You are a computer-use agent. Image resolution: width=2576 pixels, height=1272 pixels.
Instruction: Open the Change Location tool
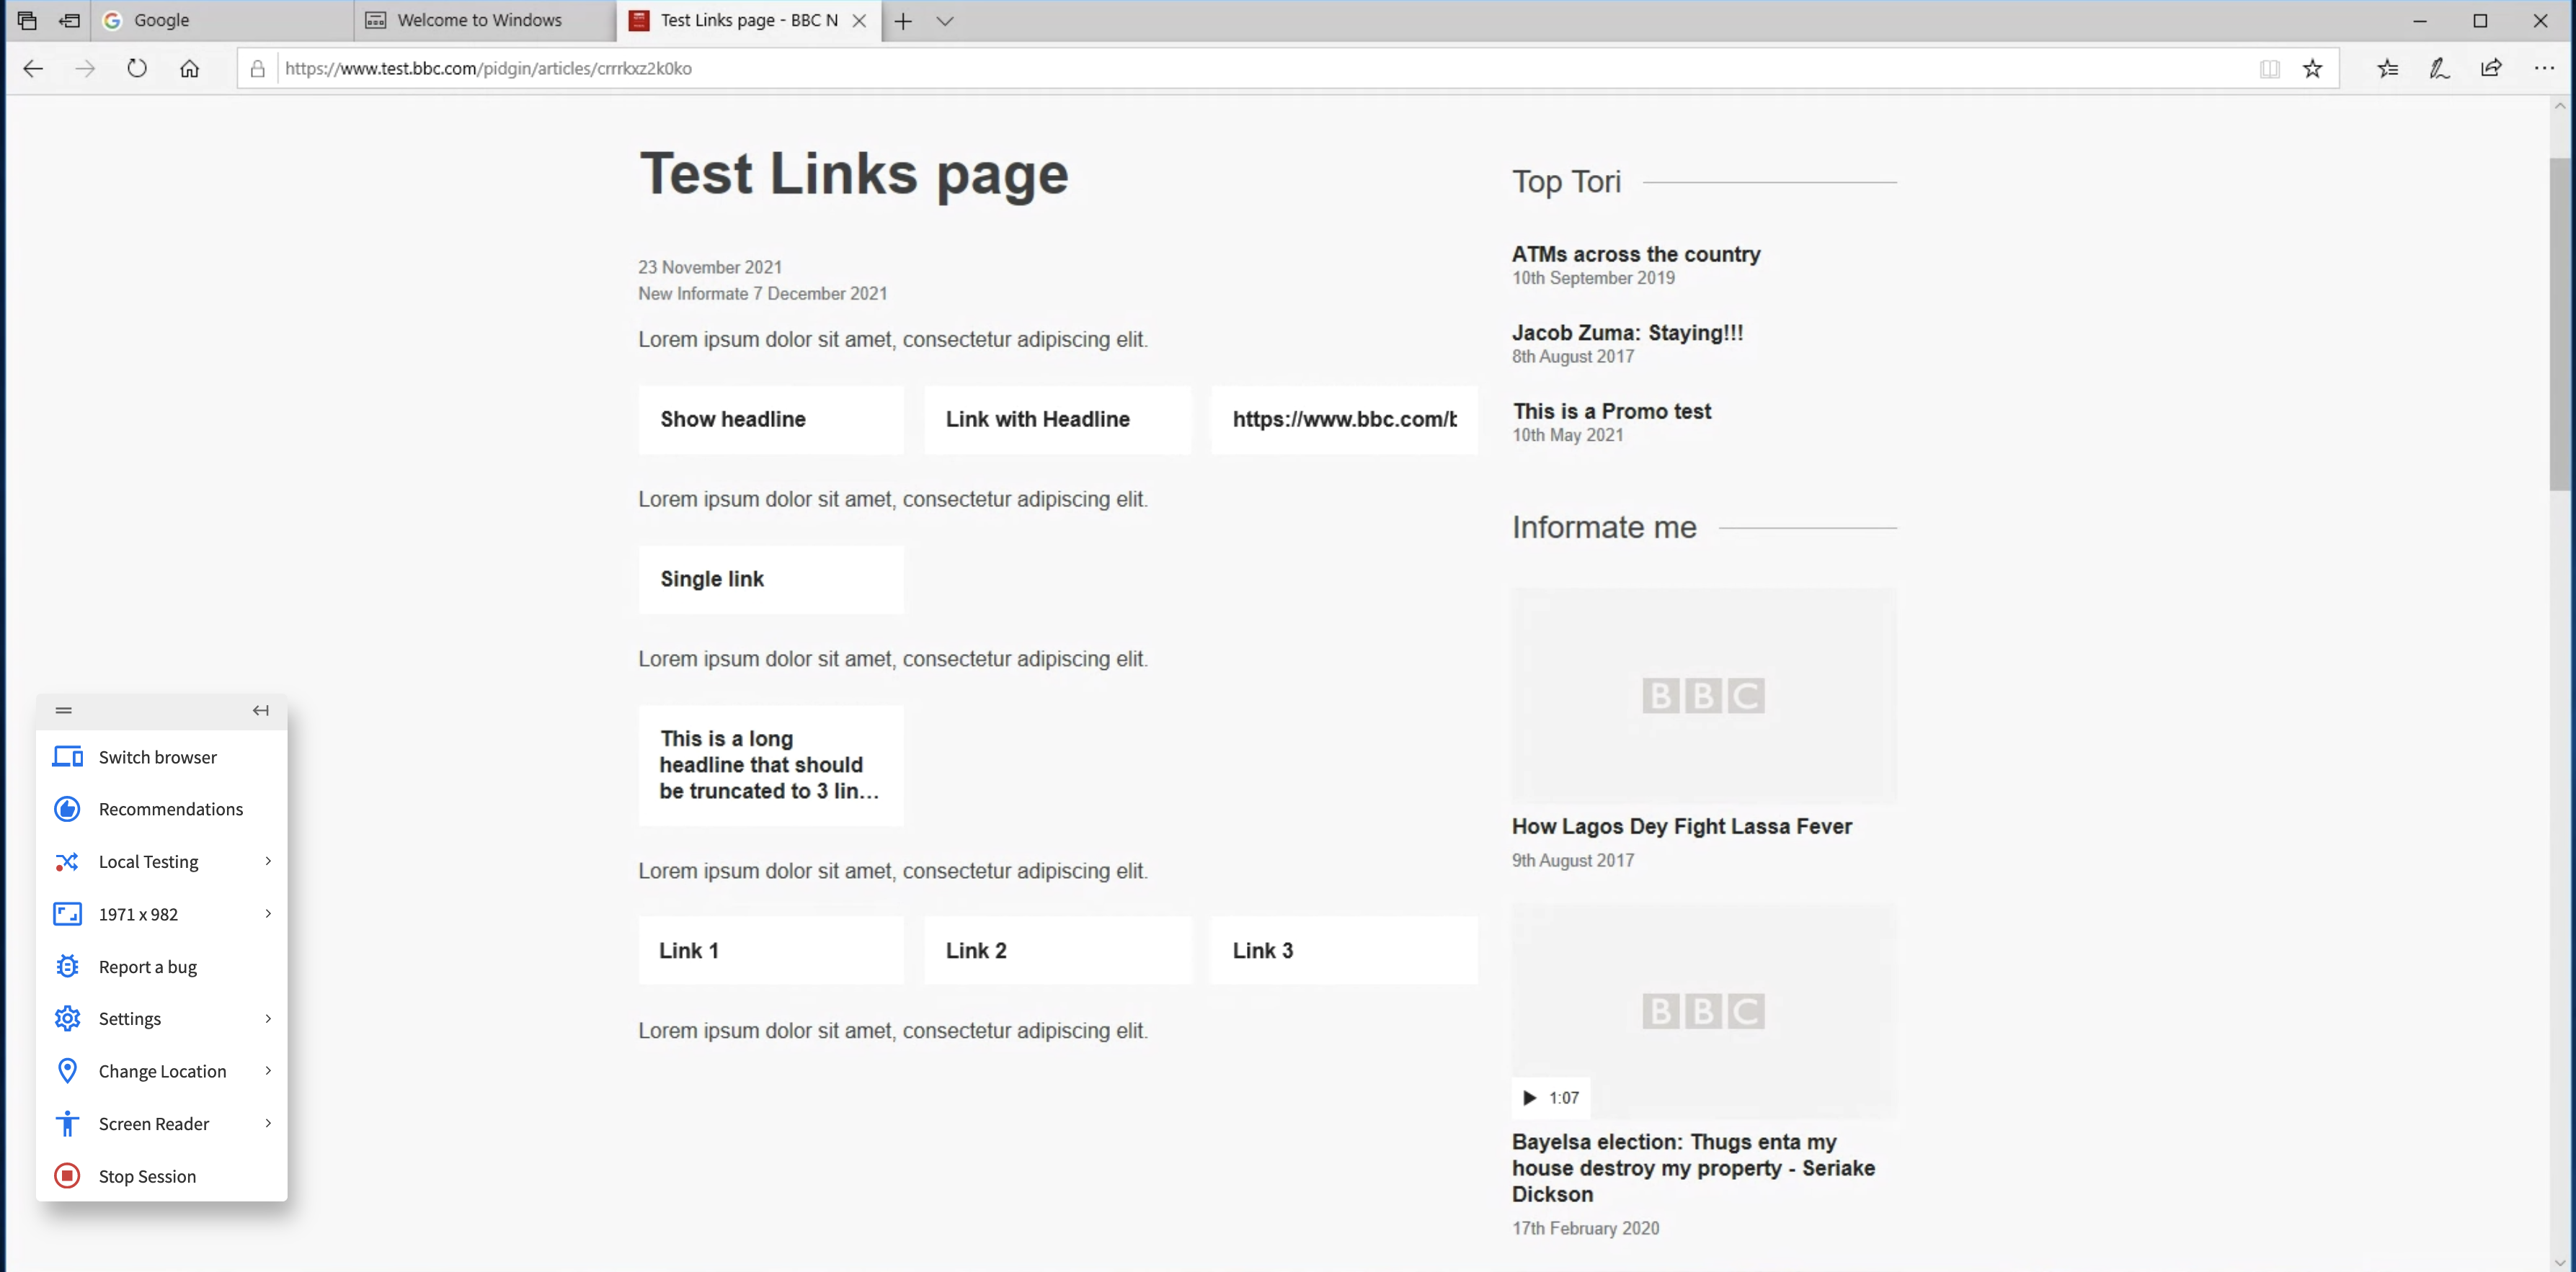click(x=162, y=1070)
